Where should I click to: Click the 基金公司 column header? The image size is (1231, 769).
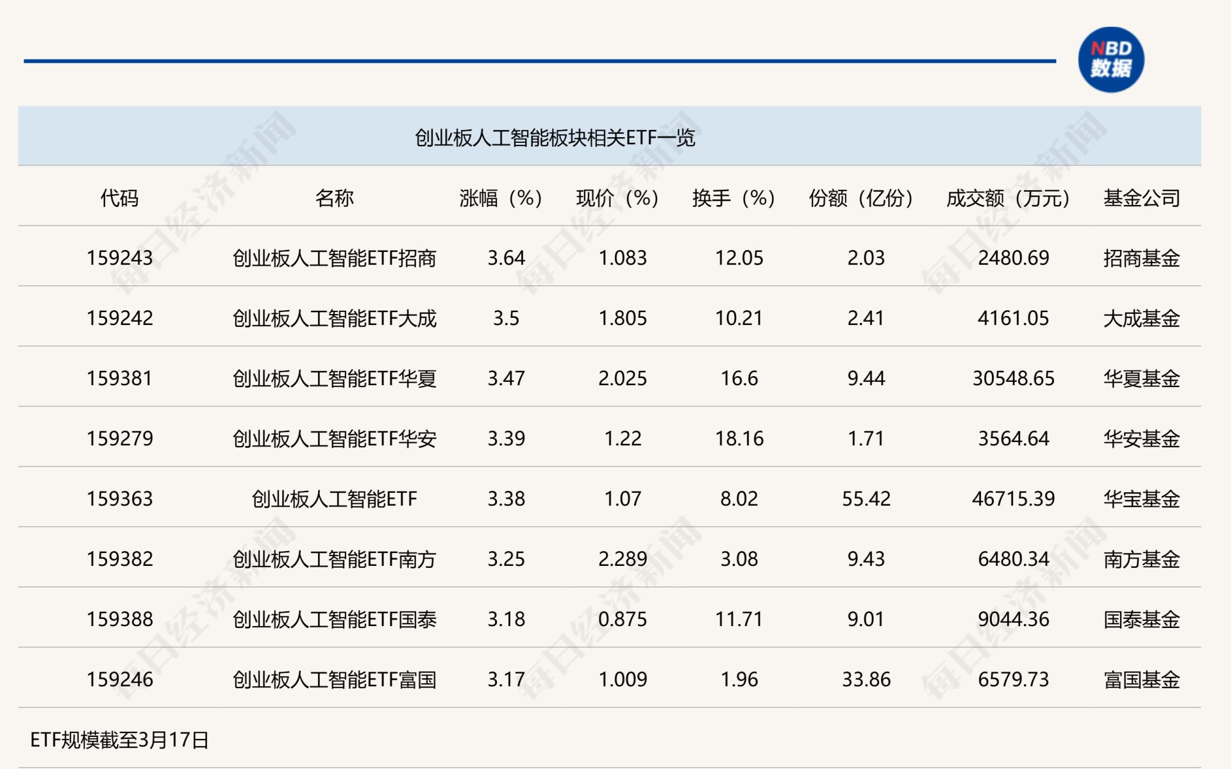[1141, 198]
